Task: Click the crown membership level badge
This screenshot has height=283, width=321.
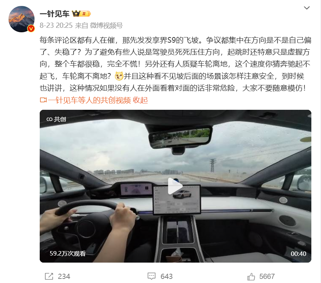Action: pyautogui.click(x=81, y=14)
